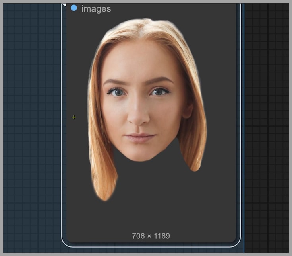Click the dark grid canvas right of node

266,119
